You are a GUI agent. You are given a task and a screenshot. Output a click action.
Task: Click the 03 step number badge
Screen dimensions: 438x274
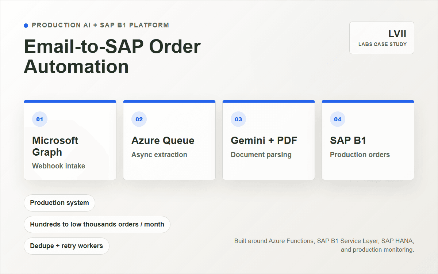238,119
